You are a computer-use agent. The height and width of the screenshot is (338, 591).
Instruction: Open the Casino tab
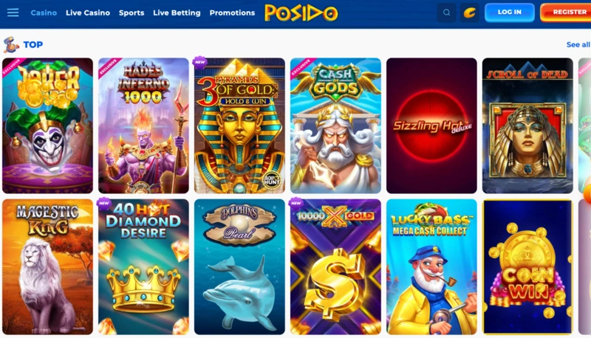point(44,13)
